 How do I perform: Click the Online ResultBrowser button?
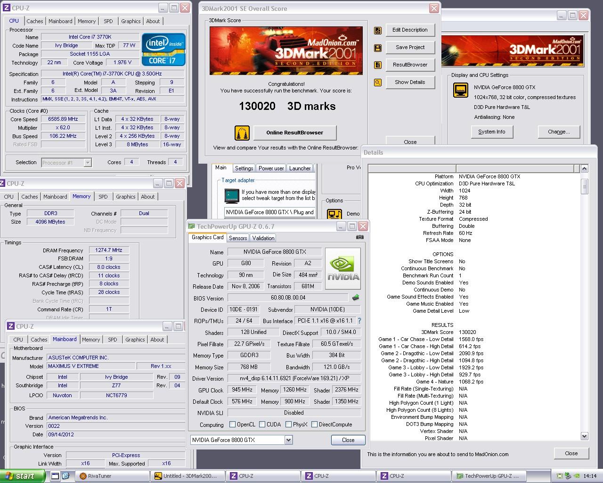point(295,133)
